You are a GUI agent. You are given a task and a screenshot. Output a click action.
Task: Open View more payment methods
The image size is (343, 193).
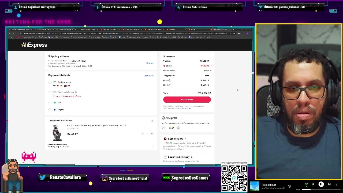[148, 76]
